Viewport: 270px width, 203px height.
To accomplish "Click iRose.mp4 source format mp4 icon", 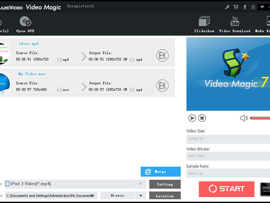I will pos(59,60).
